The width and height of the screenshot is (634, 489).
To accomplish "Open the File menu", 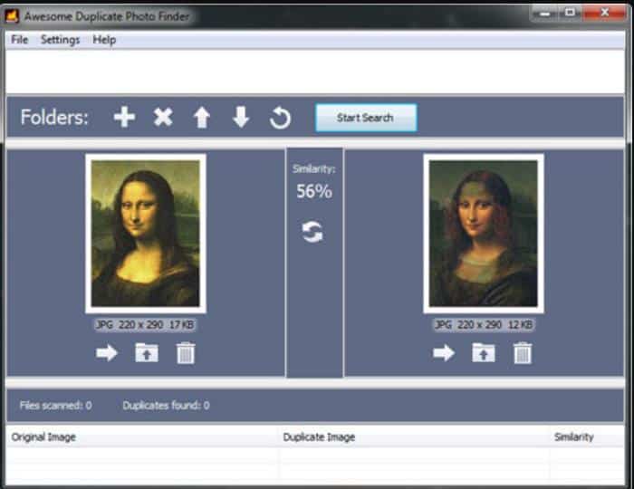I will (x=19, y=40).
